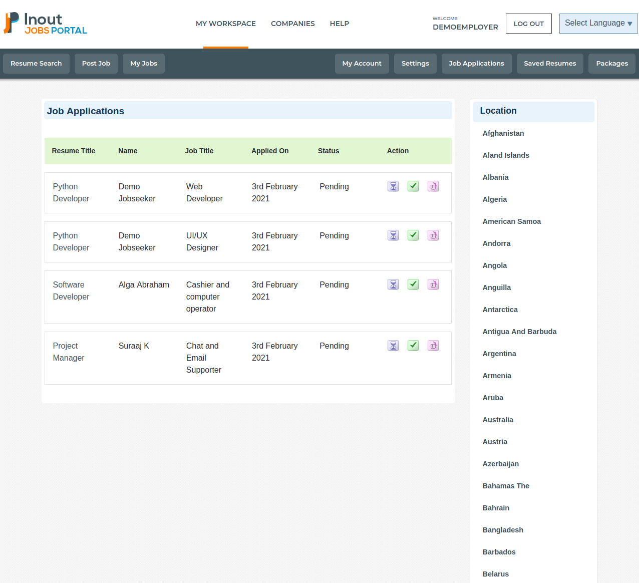Switch to MY WORKSPACE
Image resolution: width=639 pixels, height=583 pixels.
[x=225, y=24]
